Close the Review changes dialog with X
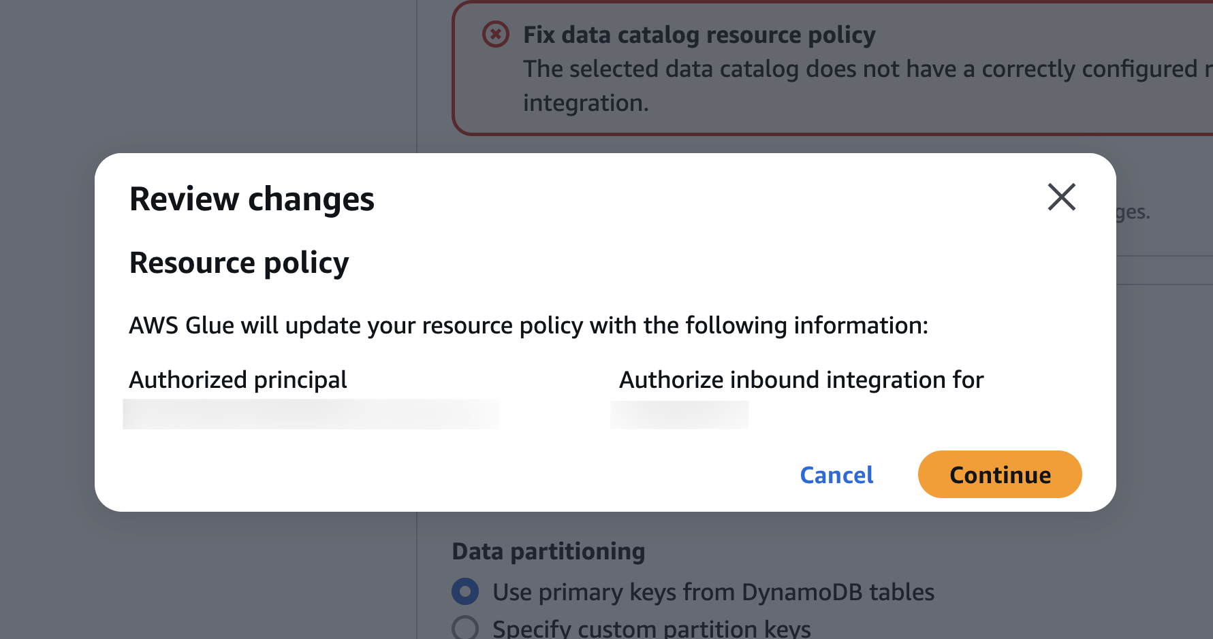Viewport: 1213px width, 639px height. coord(1061,197)
